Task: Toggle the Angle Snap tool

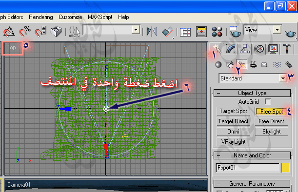Action: [9, 32]
